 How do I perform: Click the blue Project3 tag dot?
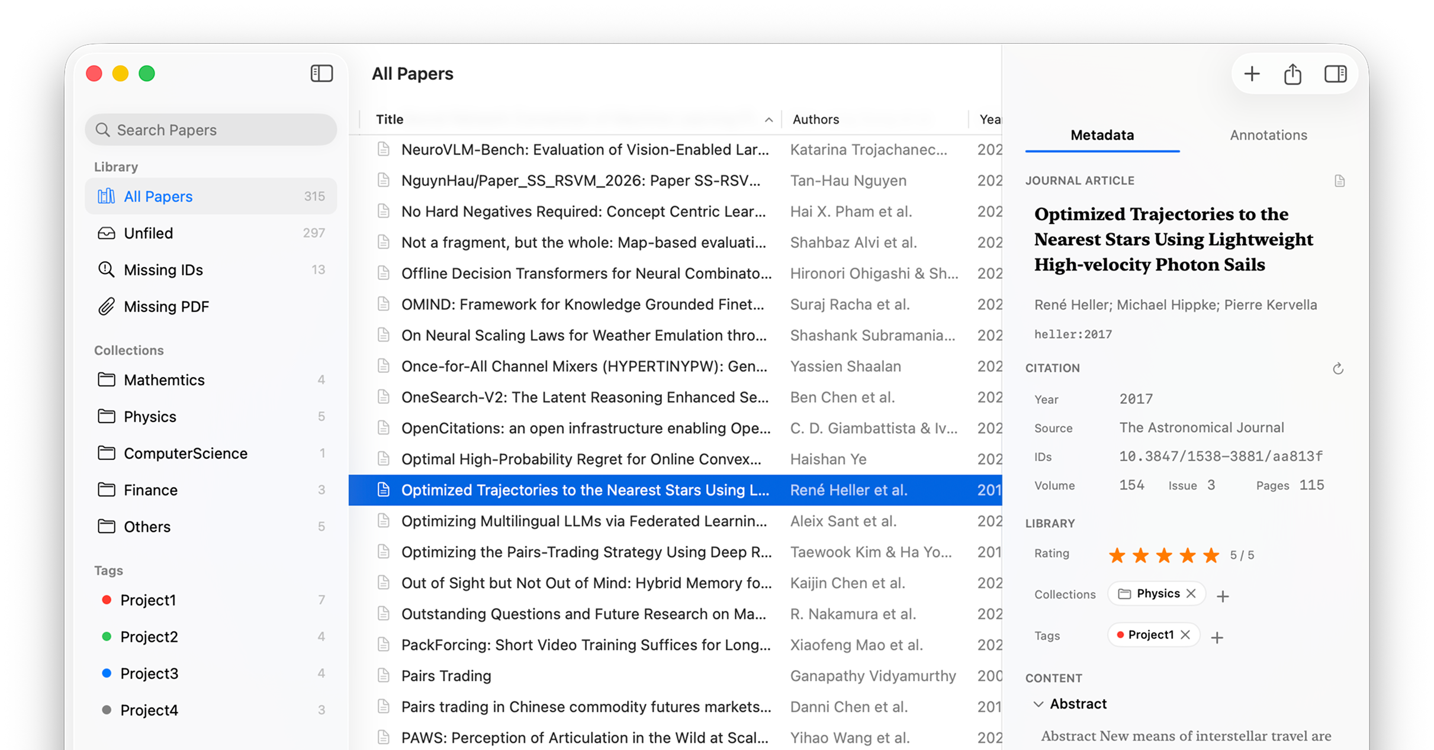tap(107, 673)
